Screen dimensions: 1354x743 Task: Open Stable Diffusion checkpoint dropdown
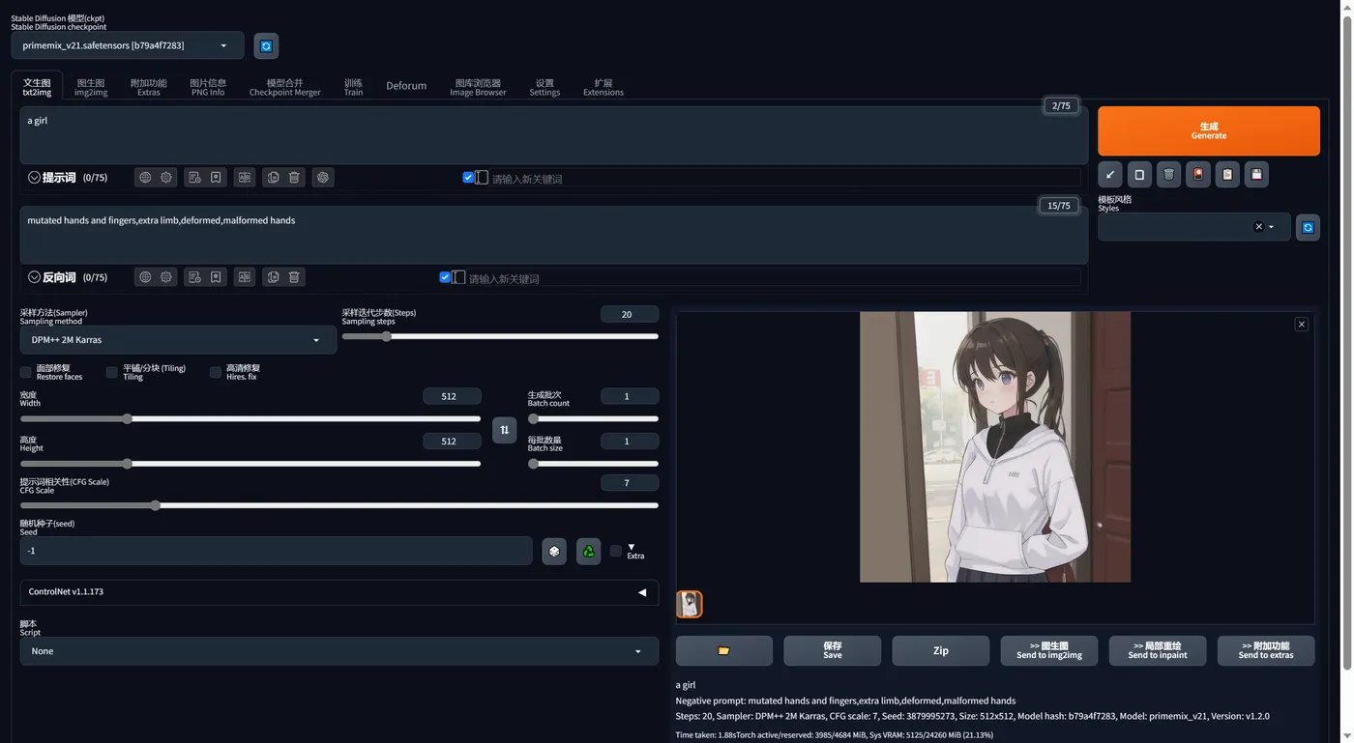(x=128, y=45)
